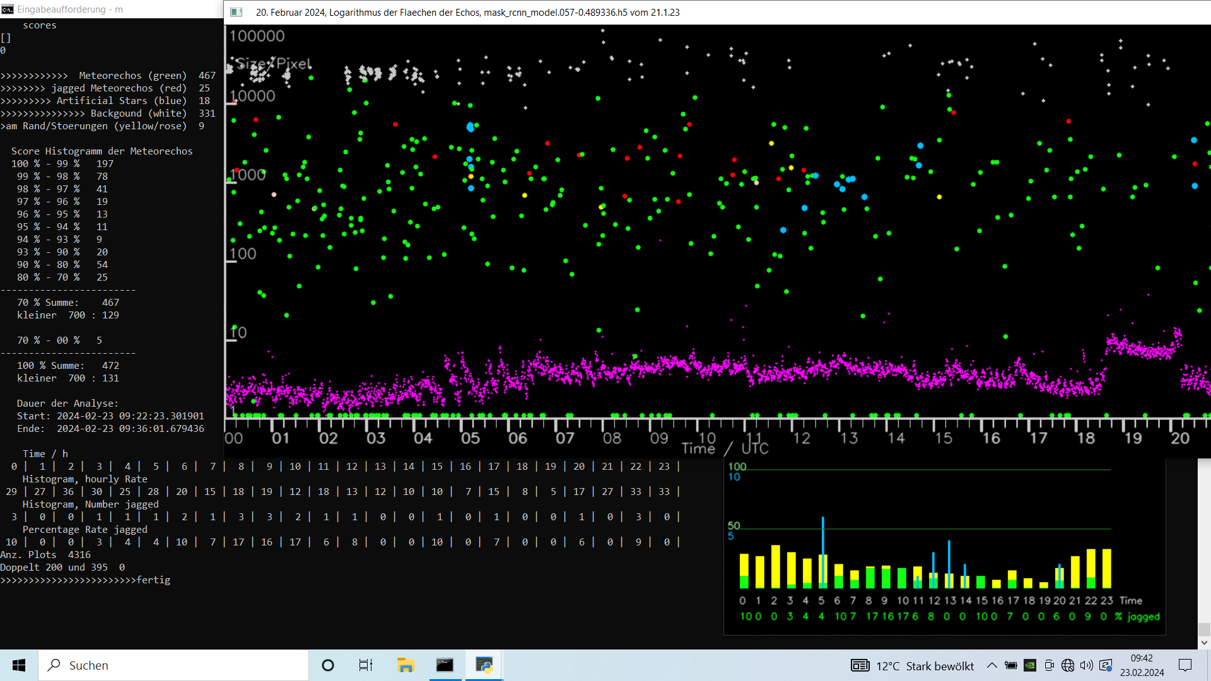Click the '100000' y-axis label
The height and width of the screenshot is (681, 1211).
coord(257,36)
